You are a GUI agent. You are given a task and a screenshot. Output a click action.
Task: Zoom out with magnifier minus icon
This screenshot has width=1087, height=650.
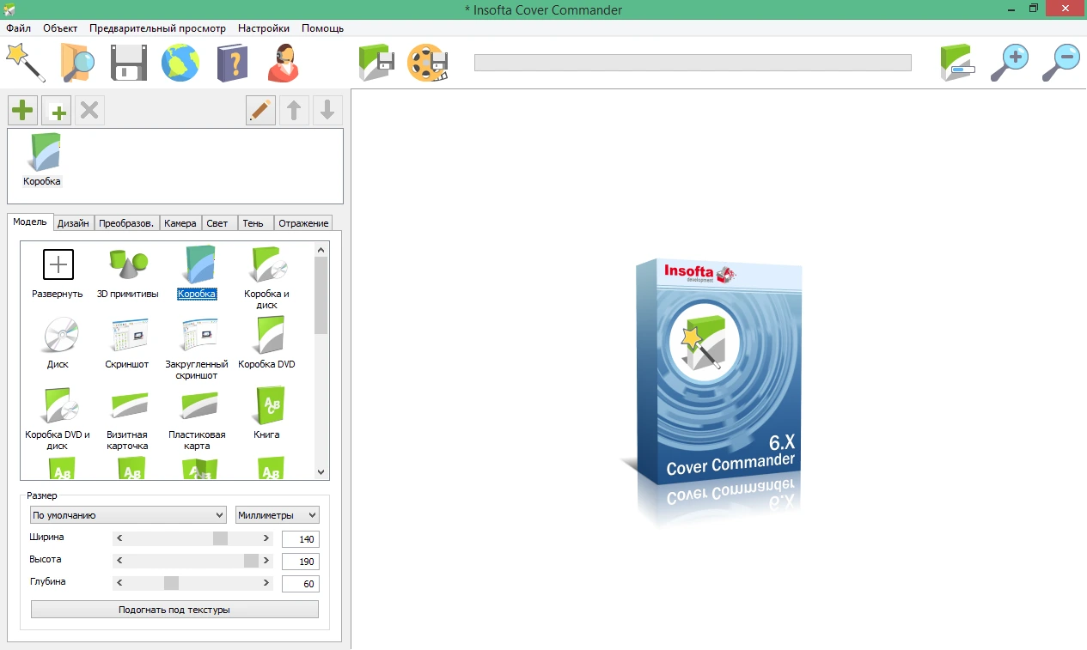(x=1061, y=63)
